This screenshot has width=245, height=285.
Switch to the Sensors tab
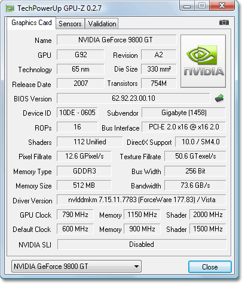(x=70, y=24)
